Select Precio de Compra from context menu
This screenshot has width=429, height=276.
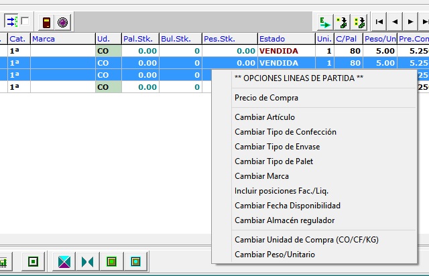pos(266,98)
